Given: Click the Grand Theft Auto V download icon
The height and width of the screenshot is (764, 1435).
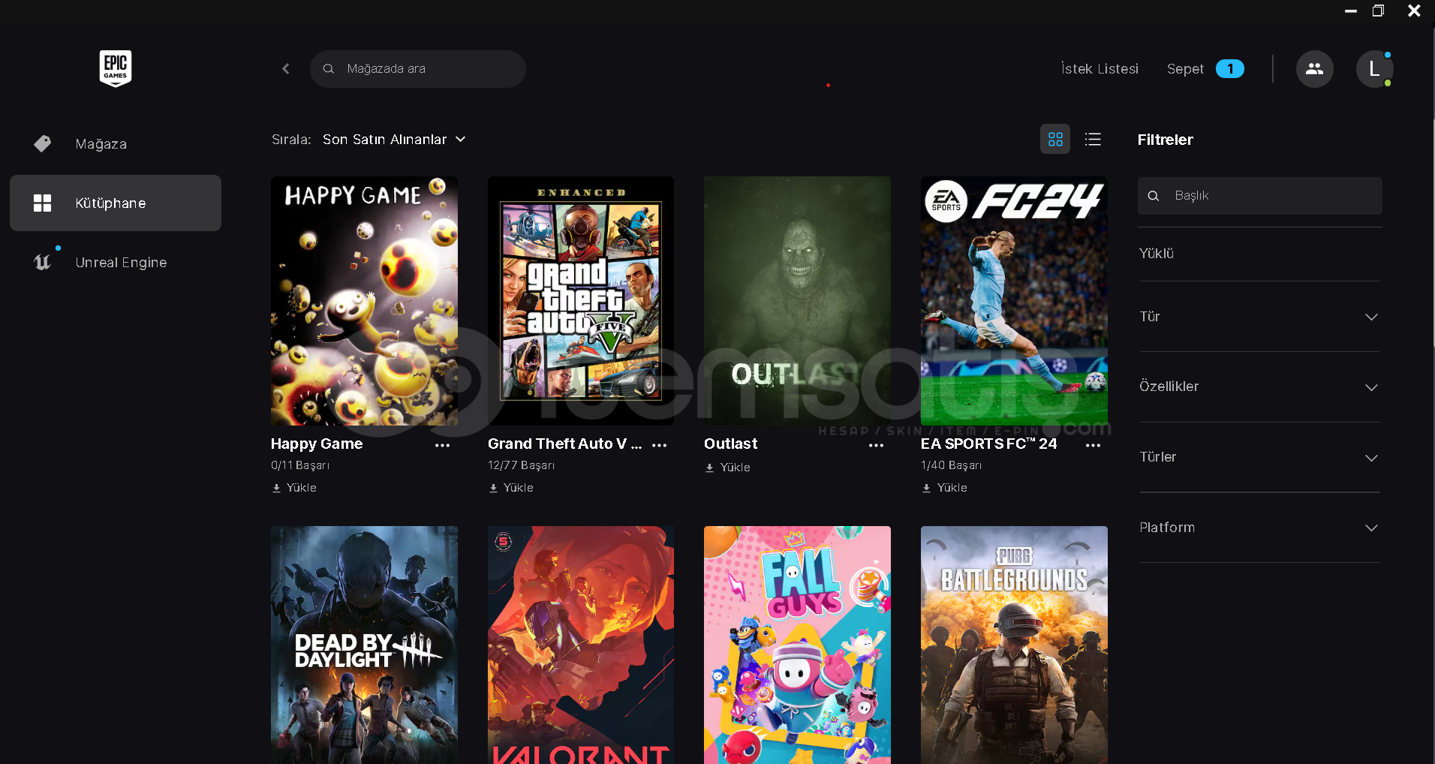Looking at the screenshot, I should point(493,488).
